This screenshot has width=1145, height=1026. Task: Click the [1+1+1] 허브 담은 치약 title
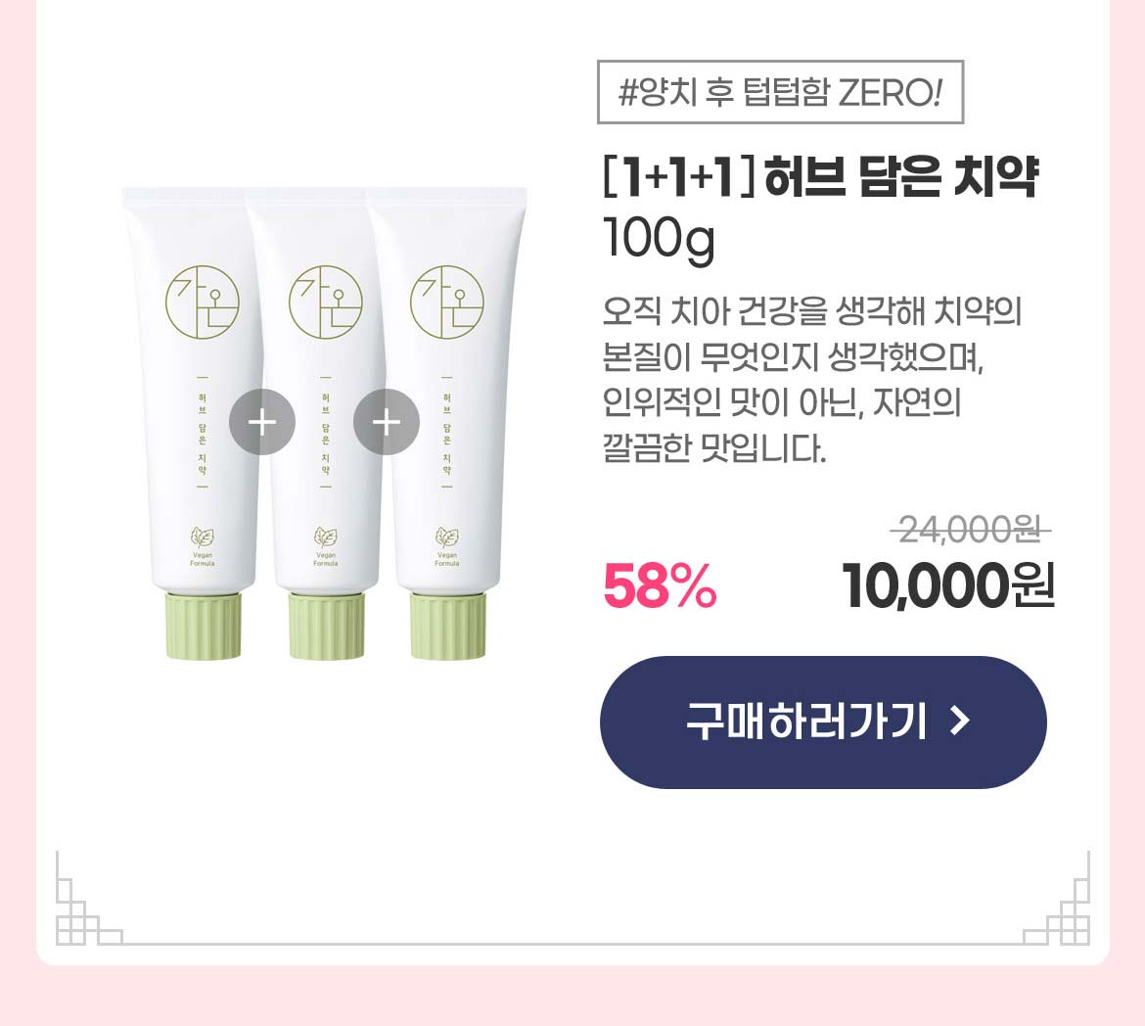[x=821, y=177]
